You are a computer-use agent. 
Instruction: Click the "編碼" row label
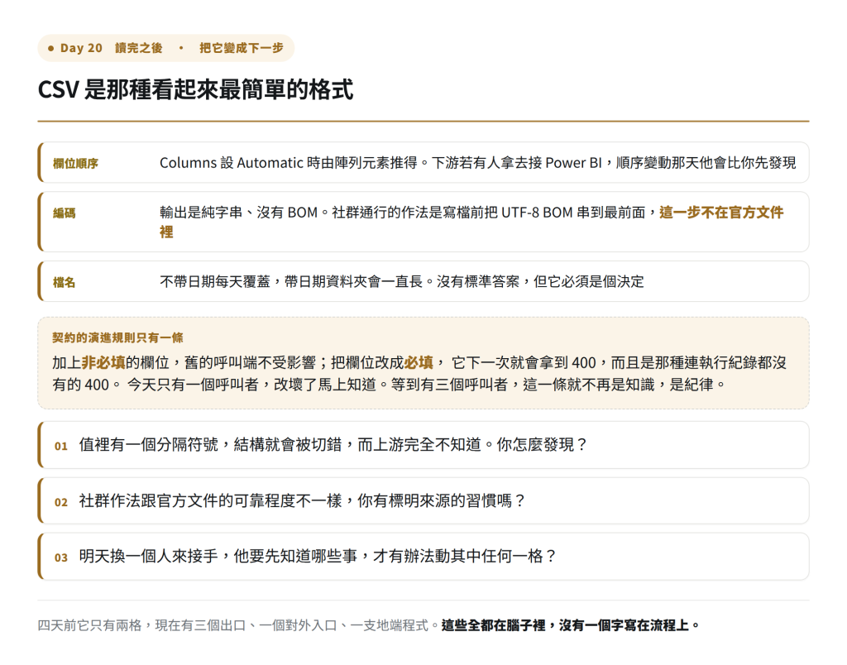[x=65, y=213]
